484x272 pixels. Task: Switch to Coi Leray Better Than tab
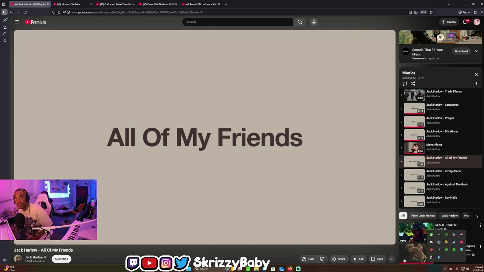tap(115, 4)
